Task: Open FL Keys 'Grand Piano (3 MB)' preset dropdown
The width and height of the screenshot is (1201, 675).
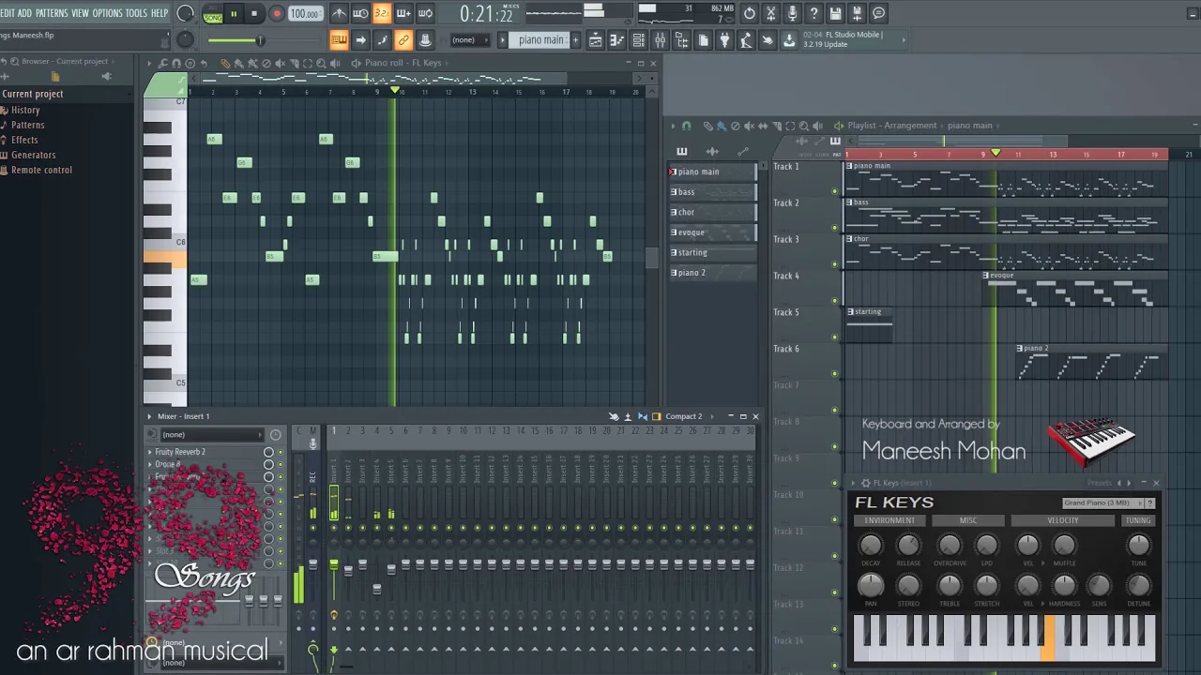Action: (1102, 503)
